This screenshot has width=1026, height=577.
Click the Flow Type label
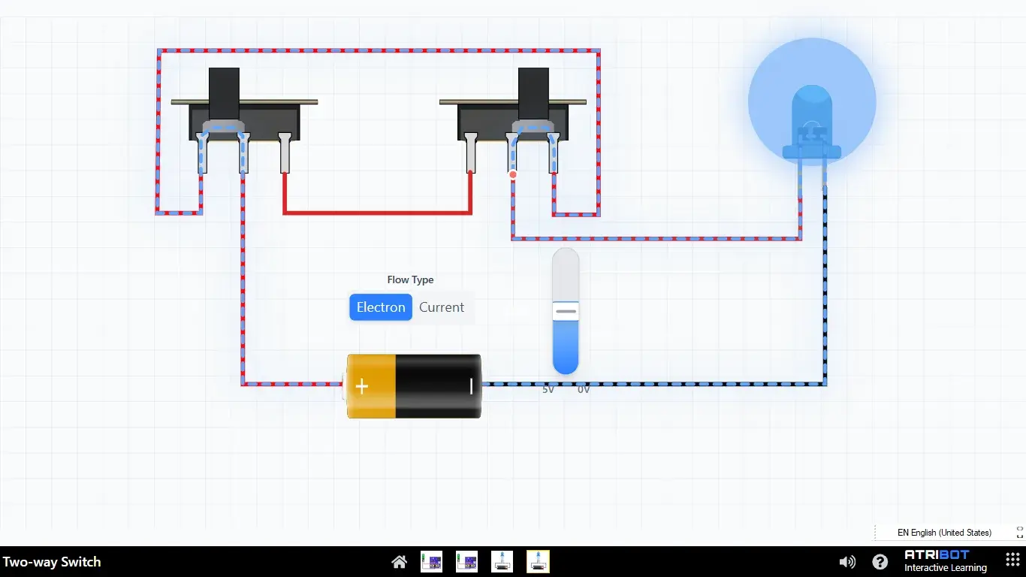pyautogui.click(x=410, y=279)
